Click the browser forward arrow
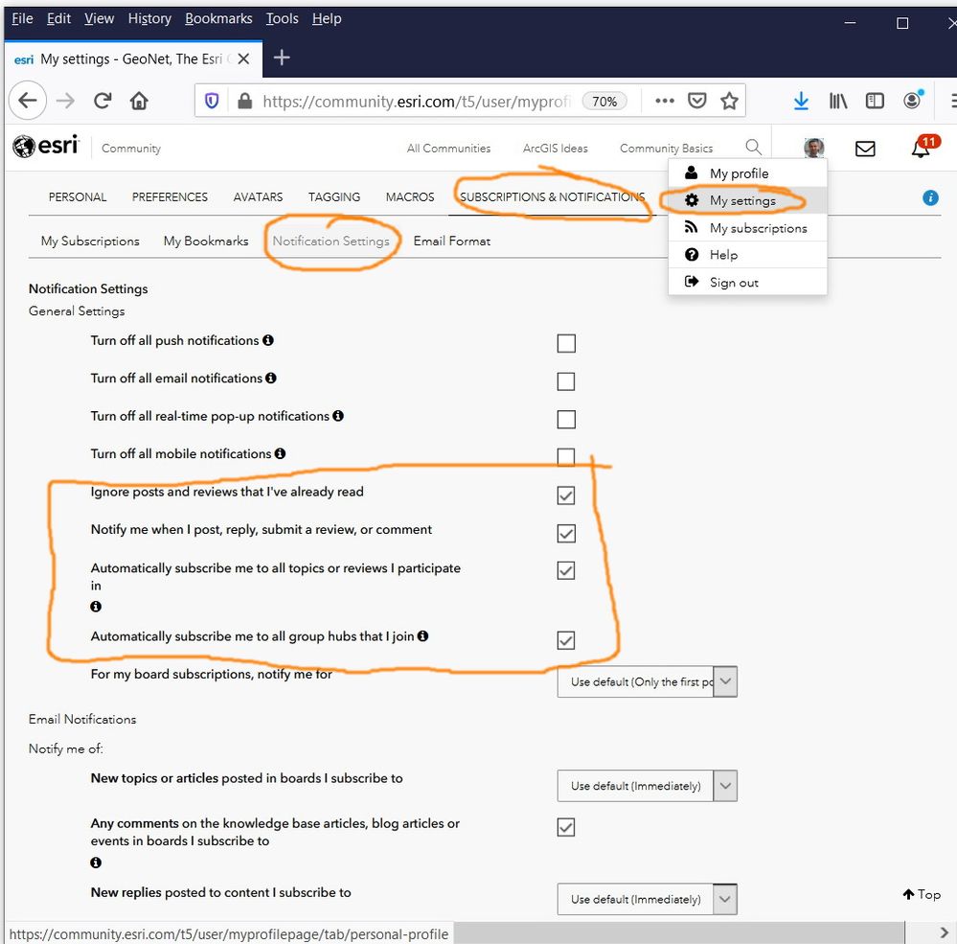The width and height of the screenshot is (957, 944). tap(65, 100)
